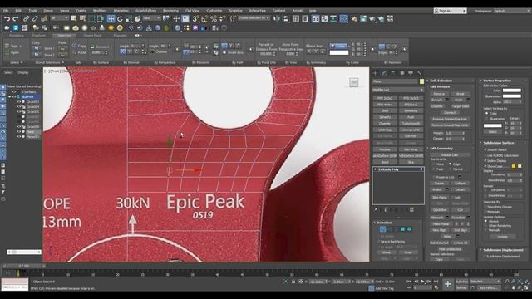Click the Plane object name field
This screenshot has height=299, width=532.
pos(396,81)
